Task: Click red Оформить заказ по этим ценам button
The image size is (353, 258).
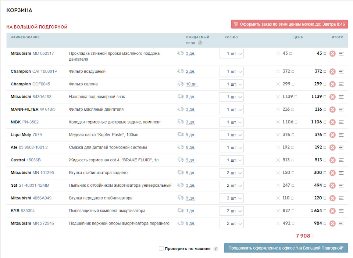Action: click(289, 24)
